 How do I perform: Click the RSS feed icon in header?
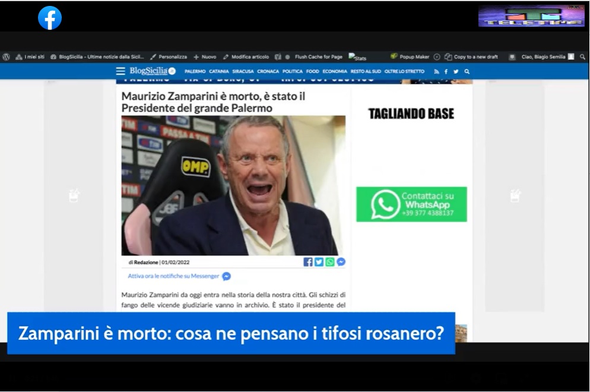(436, 71)
